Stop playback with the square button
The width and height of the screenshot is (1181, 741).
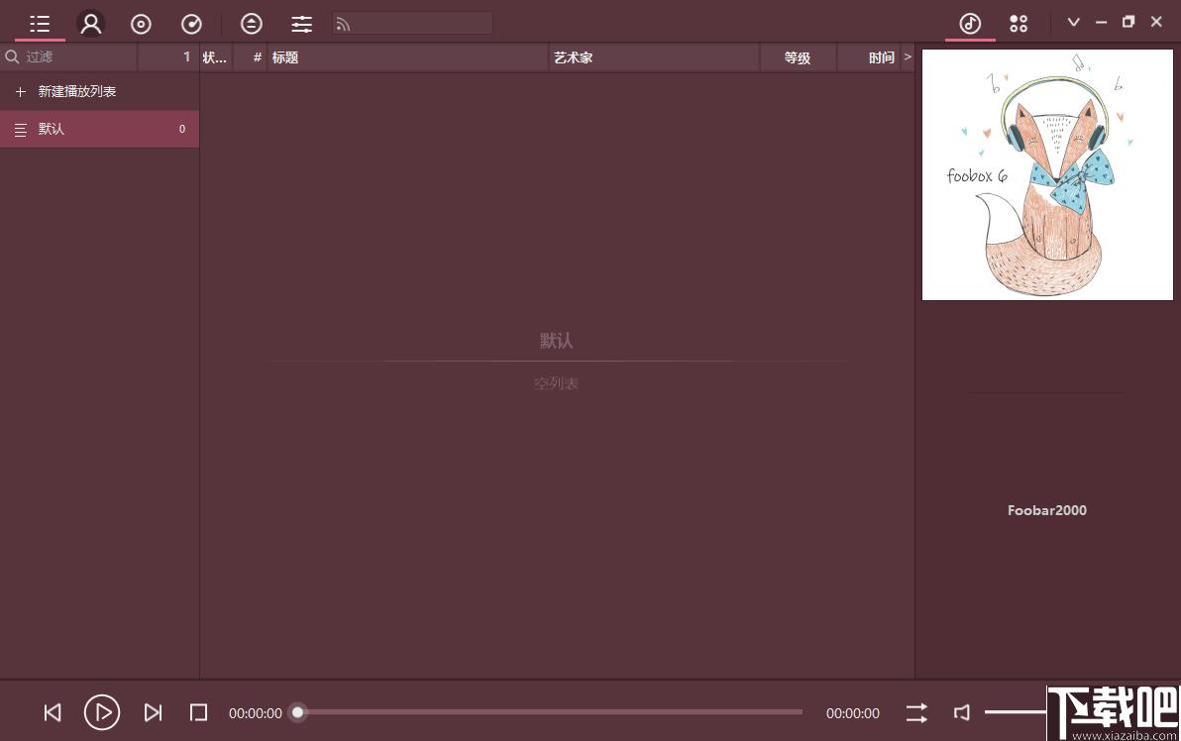[x=198, y=712]
